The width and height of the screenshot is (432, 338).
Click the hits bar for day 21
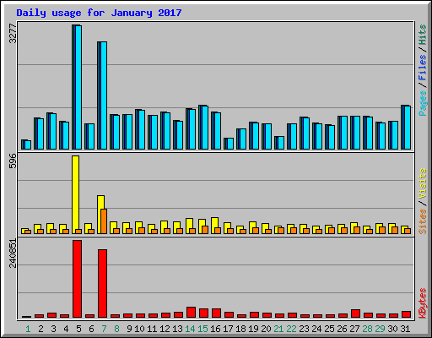pos(279,143)
